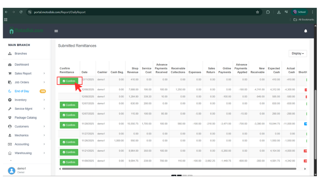This screenshot has width=327, height=184.
Task: Click the browser extensions puzzle icon
Action: [x=268, y=12]
